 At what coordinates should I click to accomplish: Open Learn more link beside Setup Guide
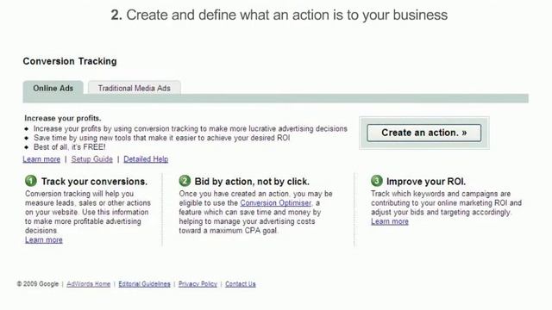click(41, 159)
